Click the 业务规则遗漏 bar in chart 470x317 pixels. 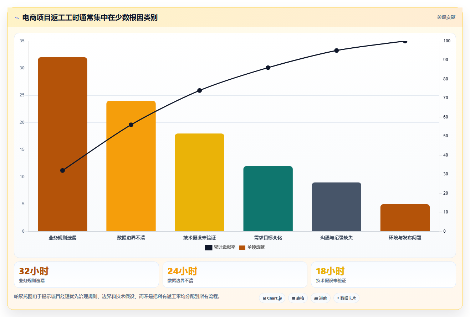(x=62, y=144)
